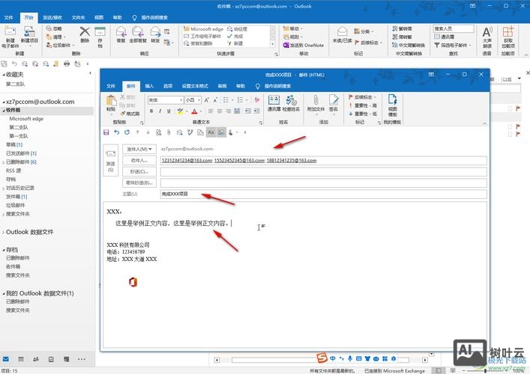Open the calendar view in the bottom navigation
The width and height of the screenshot is (530, 374).
coord(21,360)
